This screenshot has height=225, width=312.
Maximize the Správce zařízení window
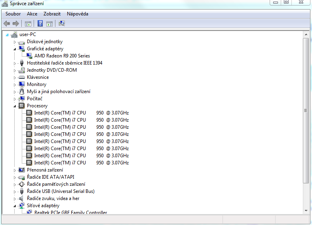point(286,2)
